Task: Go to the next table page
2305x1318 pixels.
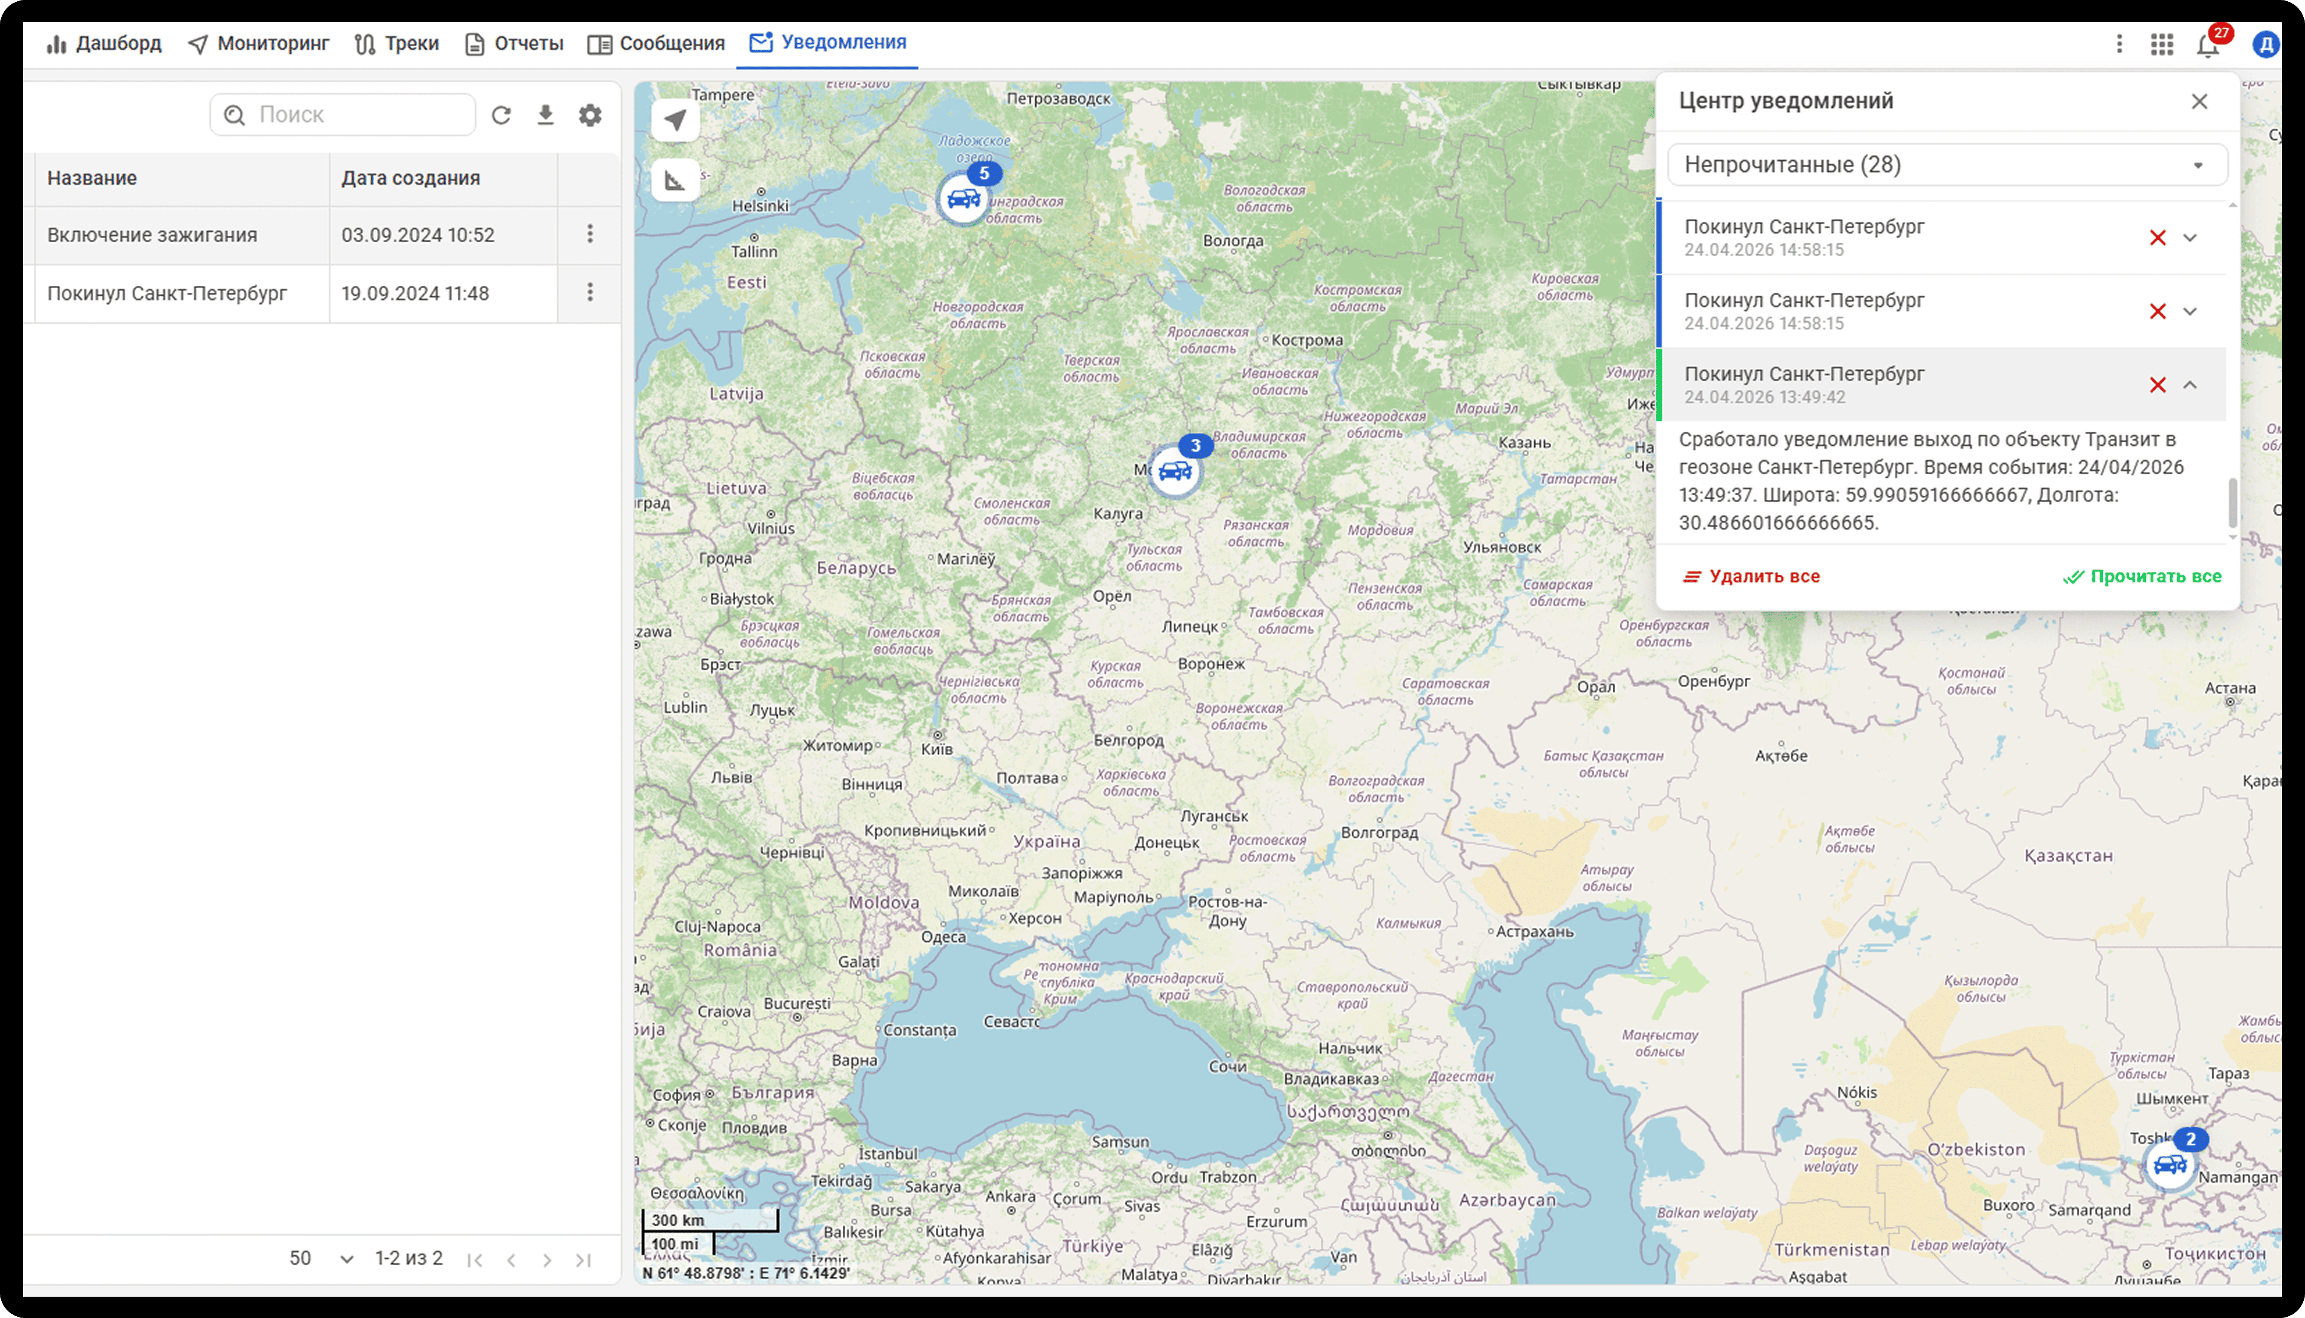Action: pyautogui.click(x=548, y=1260)
